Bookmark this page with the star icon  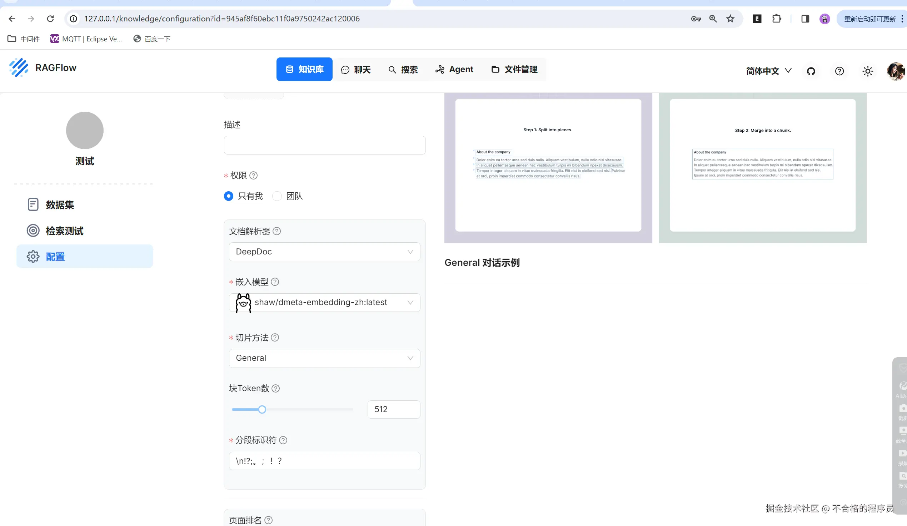[730, 19]
